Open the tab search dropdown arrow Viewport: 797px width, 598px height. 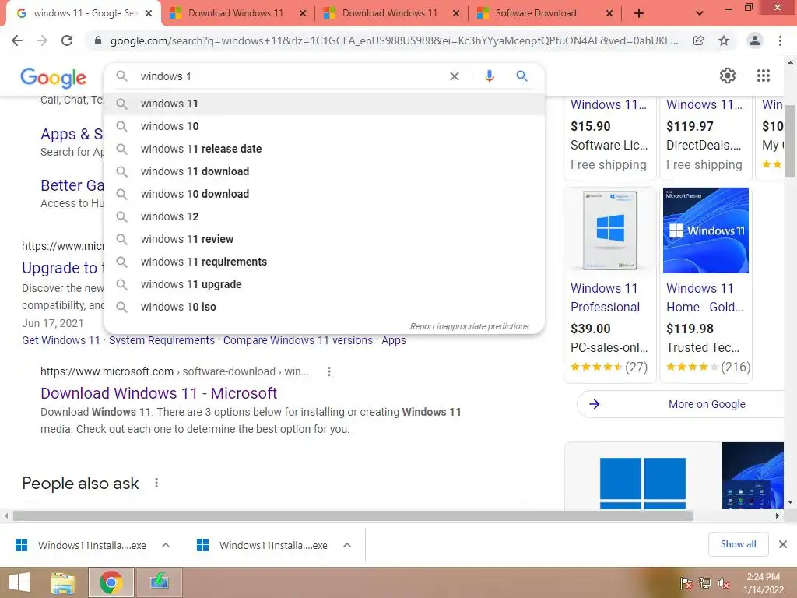[x=700, y=13]
